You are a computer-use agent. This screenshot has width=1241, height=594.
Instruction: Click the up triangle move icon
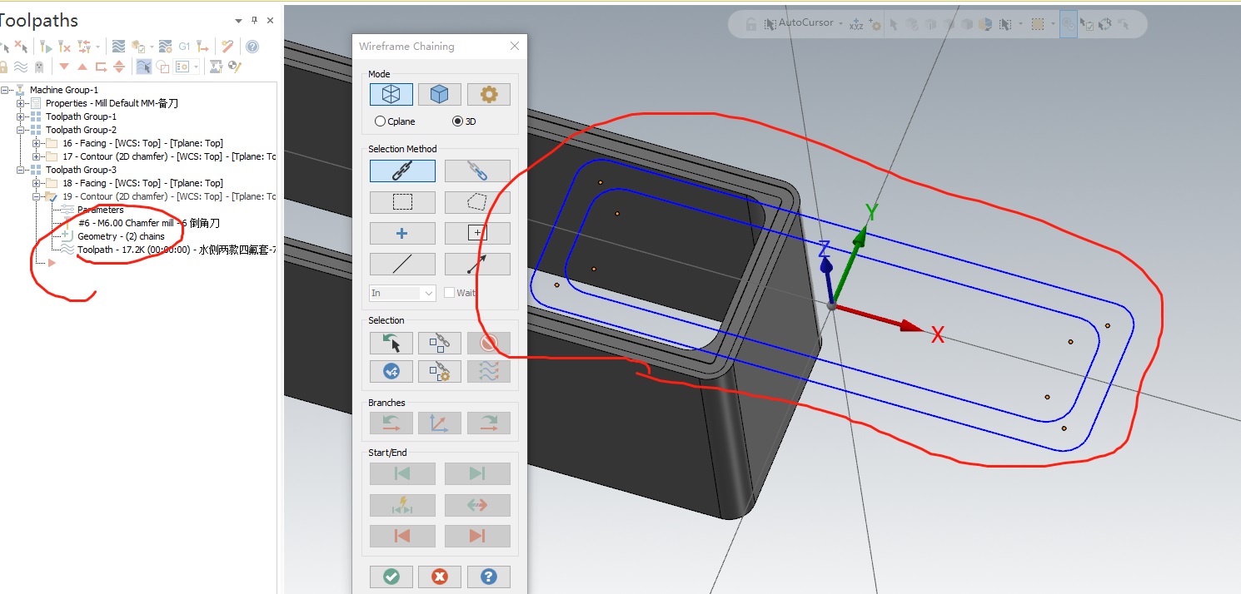(x=82, y=67)
